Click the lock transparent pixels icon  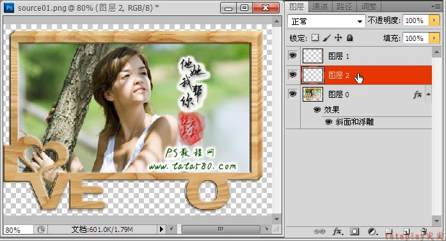315,38
